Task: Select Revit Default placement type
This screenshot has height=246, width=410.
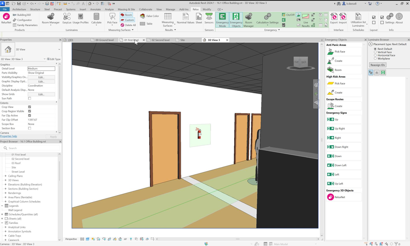Action: click(375, 49)
